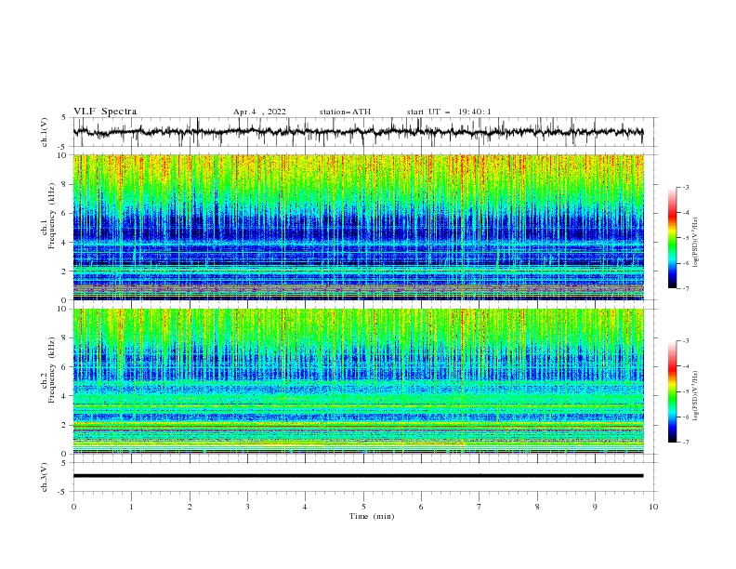
Task: Select the "start UT = 19:40: 1" text
Action: [449, 112]
